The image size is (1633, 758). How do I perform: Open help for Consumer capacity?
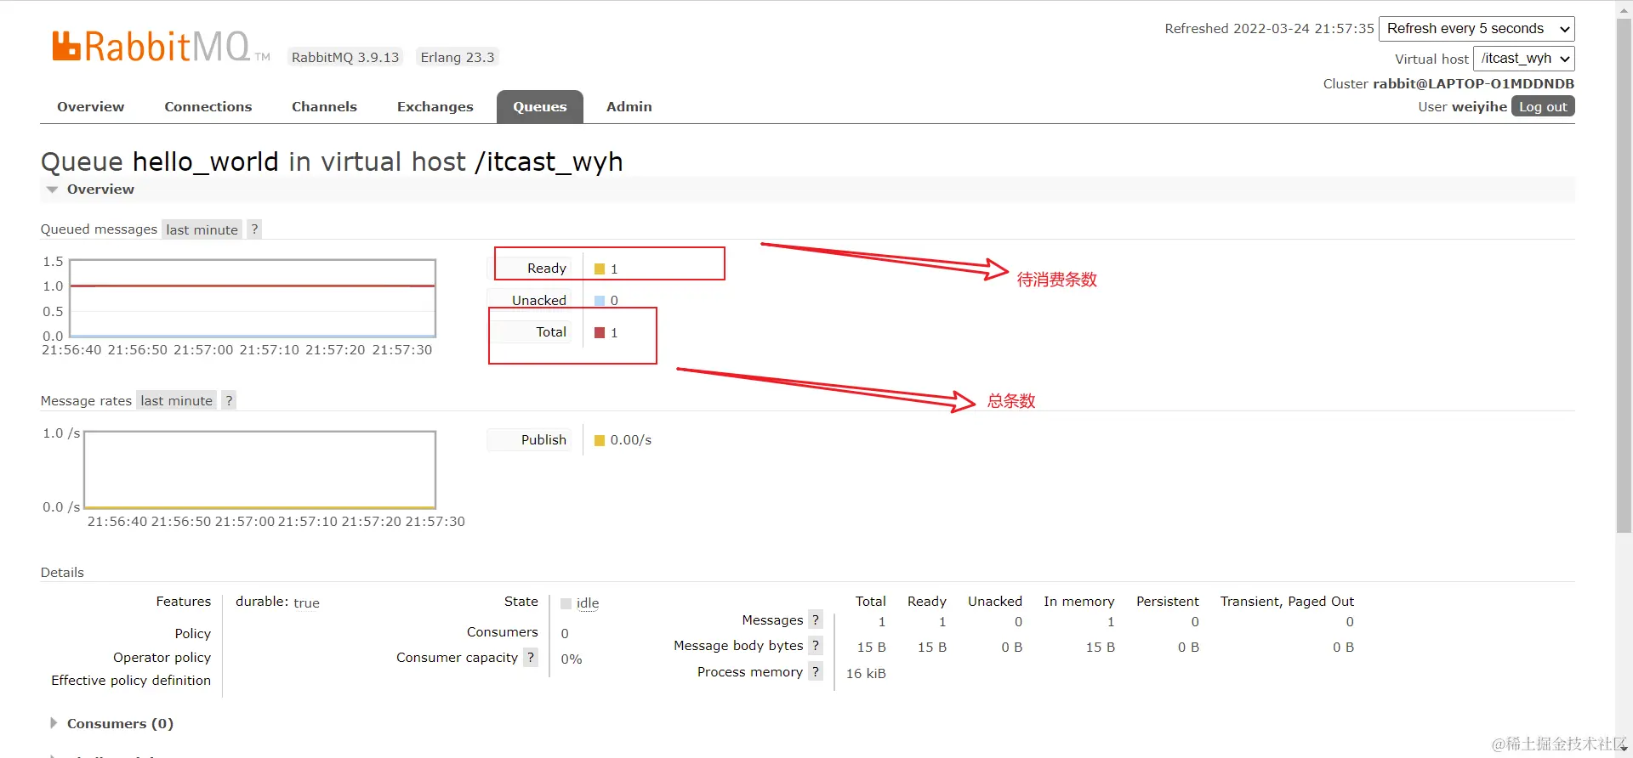pyautogui.click(x=531, y=658)
